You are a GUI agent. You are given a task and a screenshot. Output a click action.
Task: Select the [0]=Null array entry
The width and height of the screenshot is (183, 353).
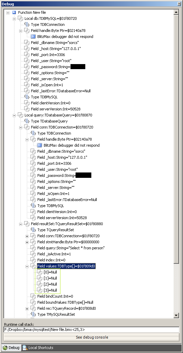50,272
